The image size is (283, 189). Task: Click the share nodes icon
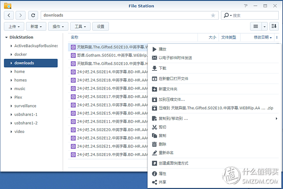(x=154, y=182)
